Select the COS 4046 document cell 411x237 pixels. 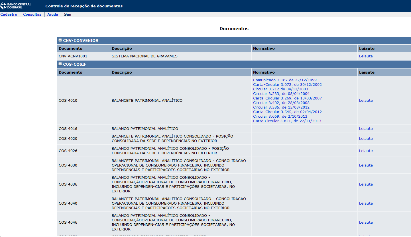84,222
